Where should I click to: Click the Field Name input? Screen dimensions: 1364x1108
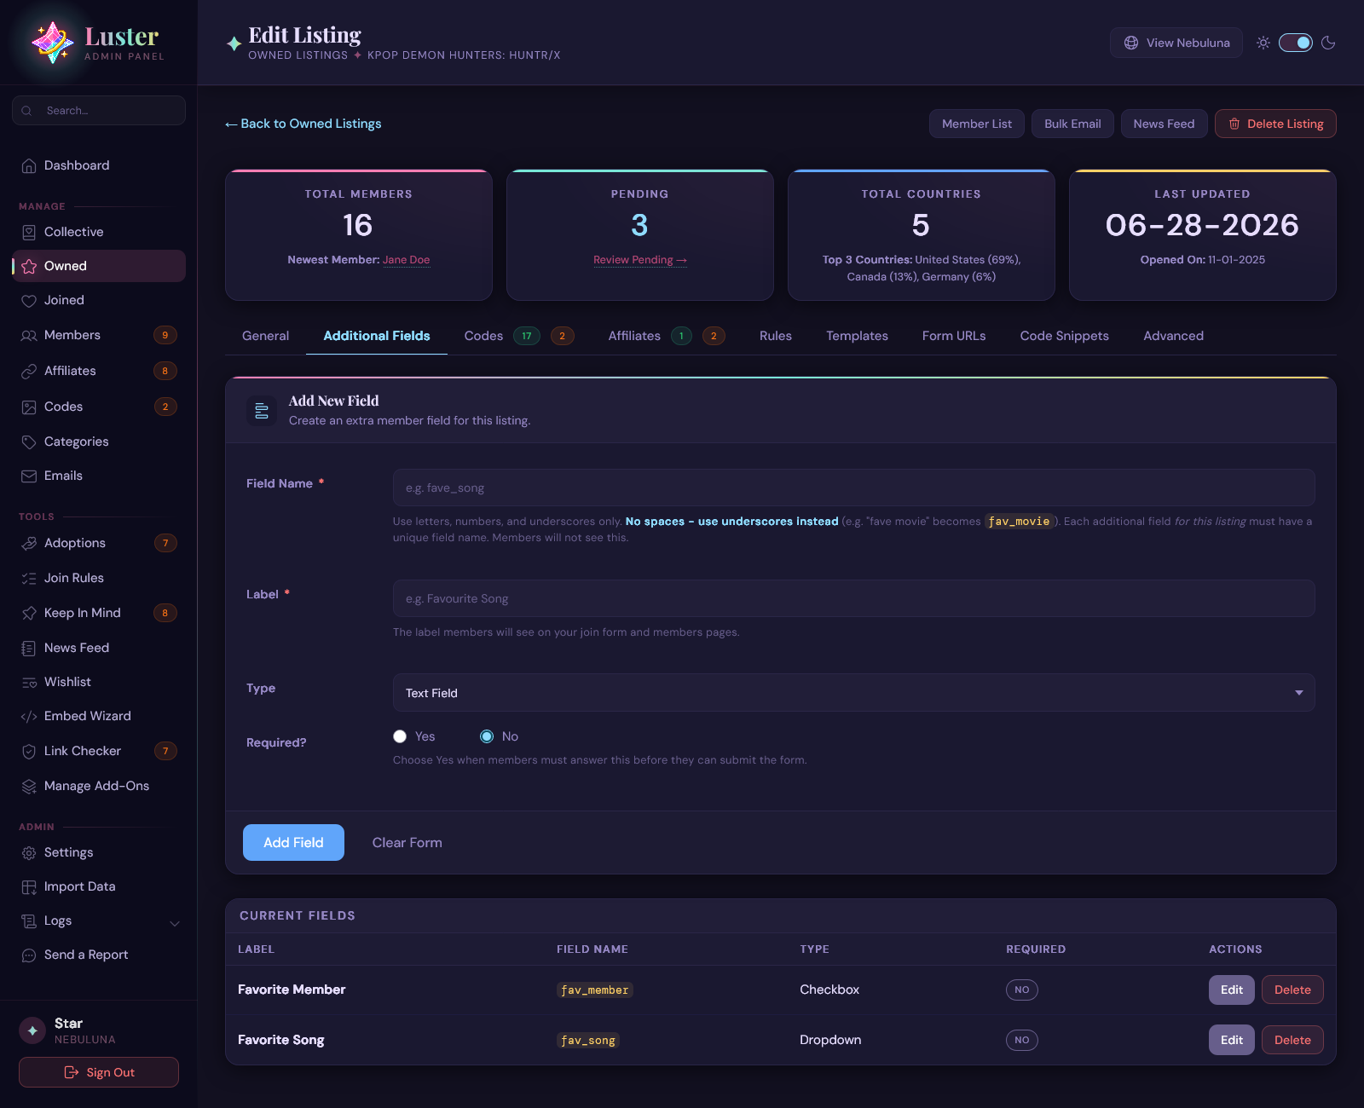[853, 488]
